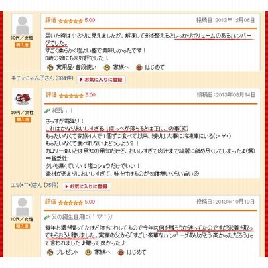Click the 購入者 badge under the second avatar
The image size is (268, 268).
tap(23, 119)
